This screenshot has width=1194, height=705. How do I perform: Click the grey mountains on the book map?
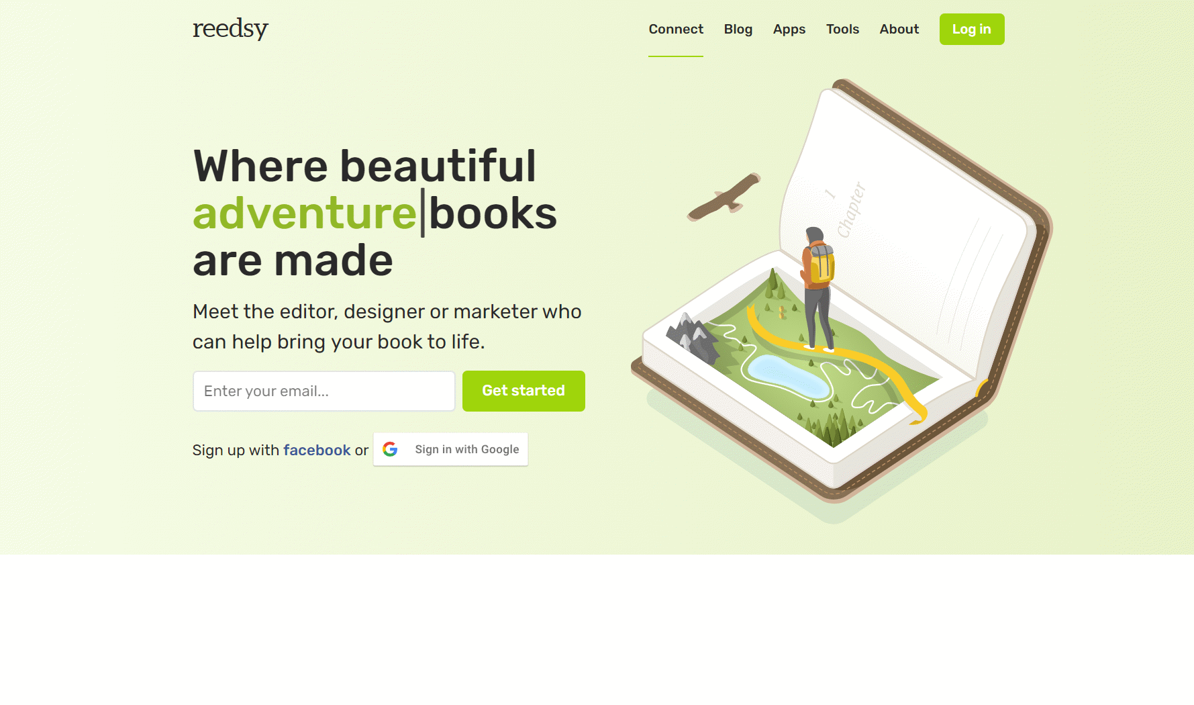coord(693,338)
